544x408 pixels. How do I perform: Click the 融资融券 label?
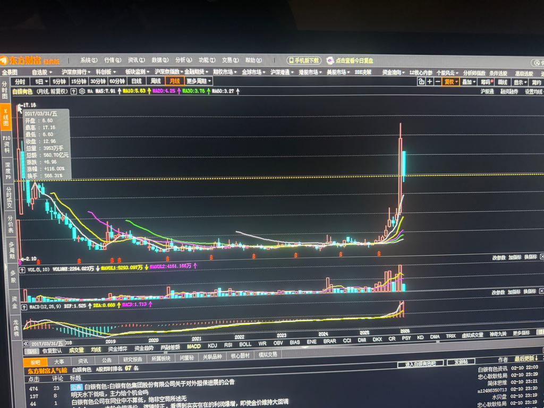pyautogui.click(x=509, y=91)
